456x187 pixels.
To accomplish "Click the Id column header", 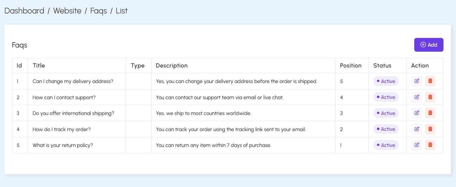I will (x=19, y=65).
